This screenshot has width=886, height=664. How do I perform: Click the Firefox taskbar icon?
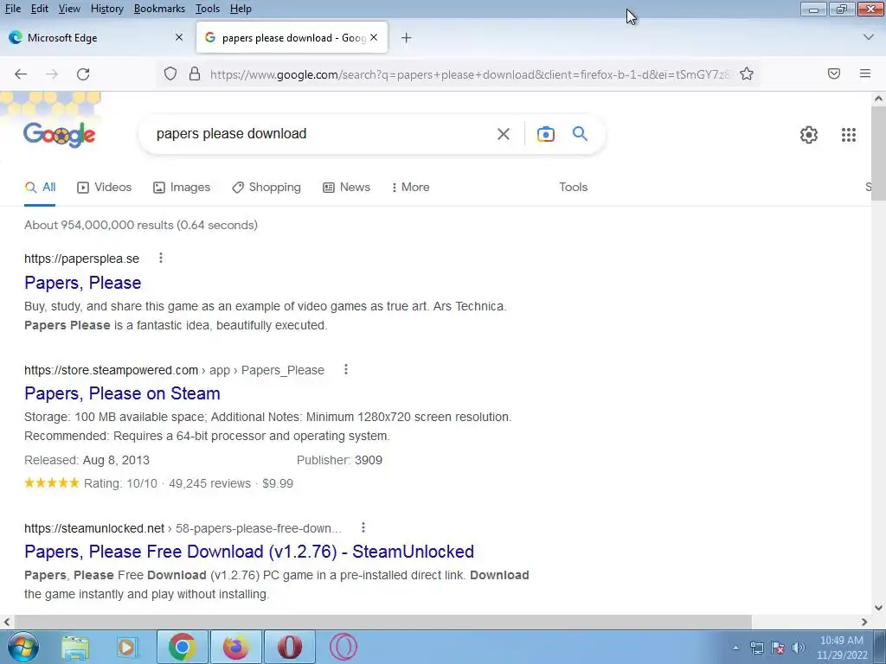click(235, 647)
